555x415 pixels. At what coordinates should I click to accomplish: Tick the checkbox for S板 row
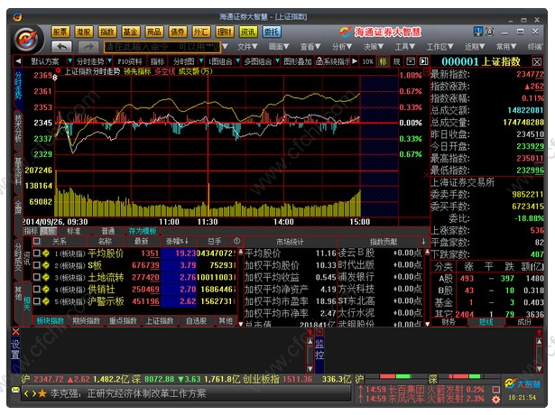point(36,265)
